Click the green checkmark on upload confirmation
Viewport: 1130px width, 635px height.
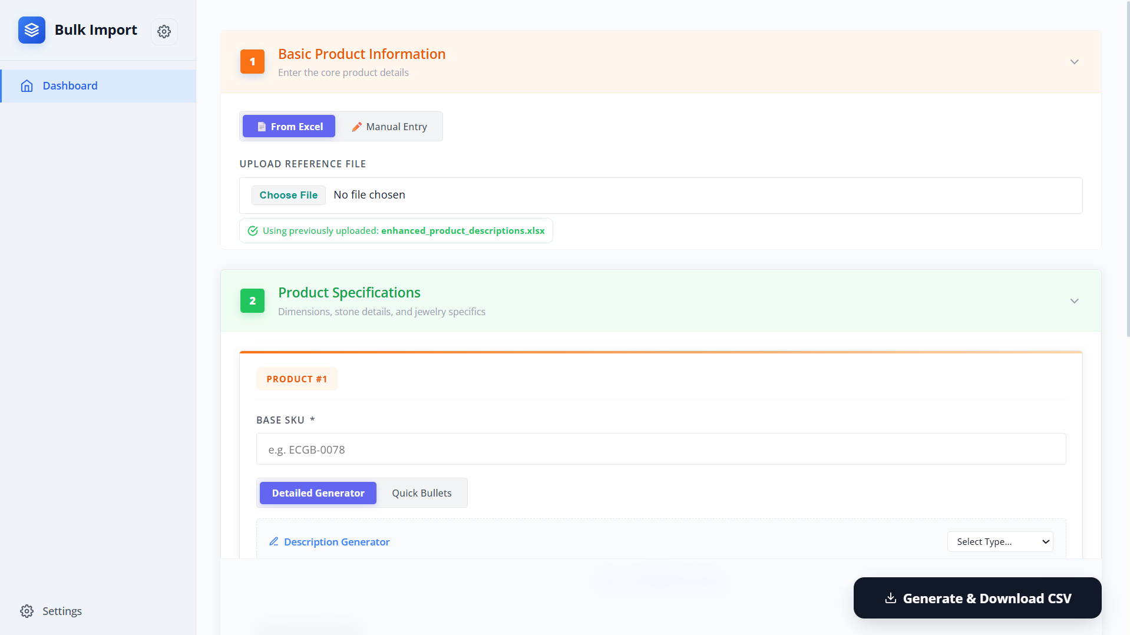252,230
